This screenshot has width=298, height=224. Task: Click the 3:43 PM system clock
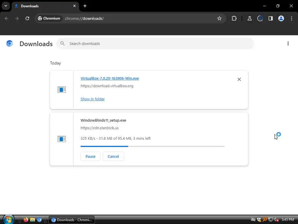coord(288,220)
